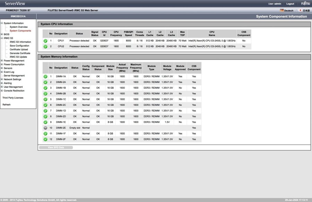
Task: Click the green check icon for DIMM-1E
Action: pyautogui.click(x=45, y=122)
